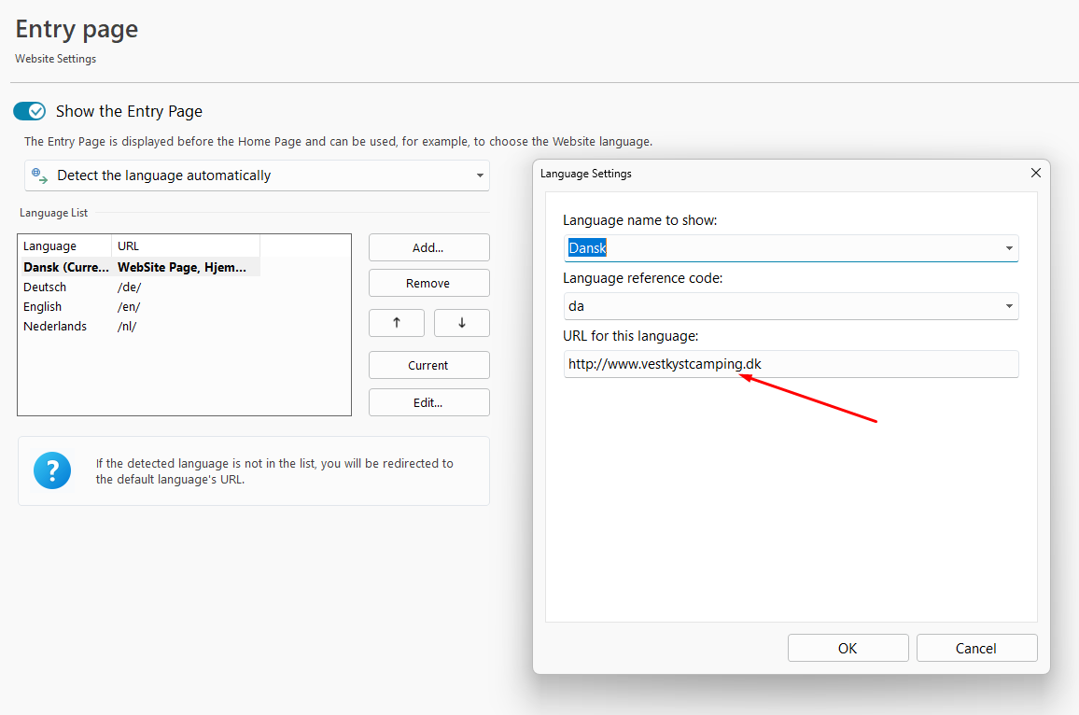The image size is (1079, 715).
Task: Move language down with the down arrow
Action: 461,323
